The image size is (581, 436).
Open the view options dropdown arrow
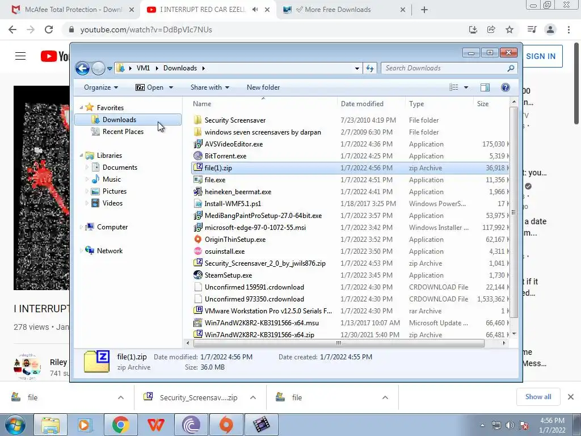click(466, 87)
